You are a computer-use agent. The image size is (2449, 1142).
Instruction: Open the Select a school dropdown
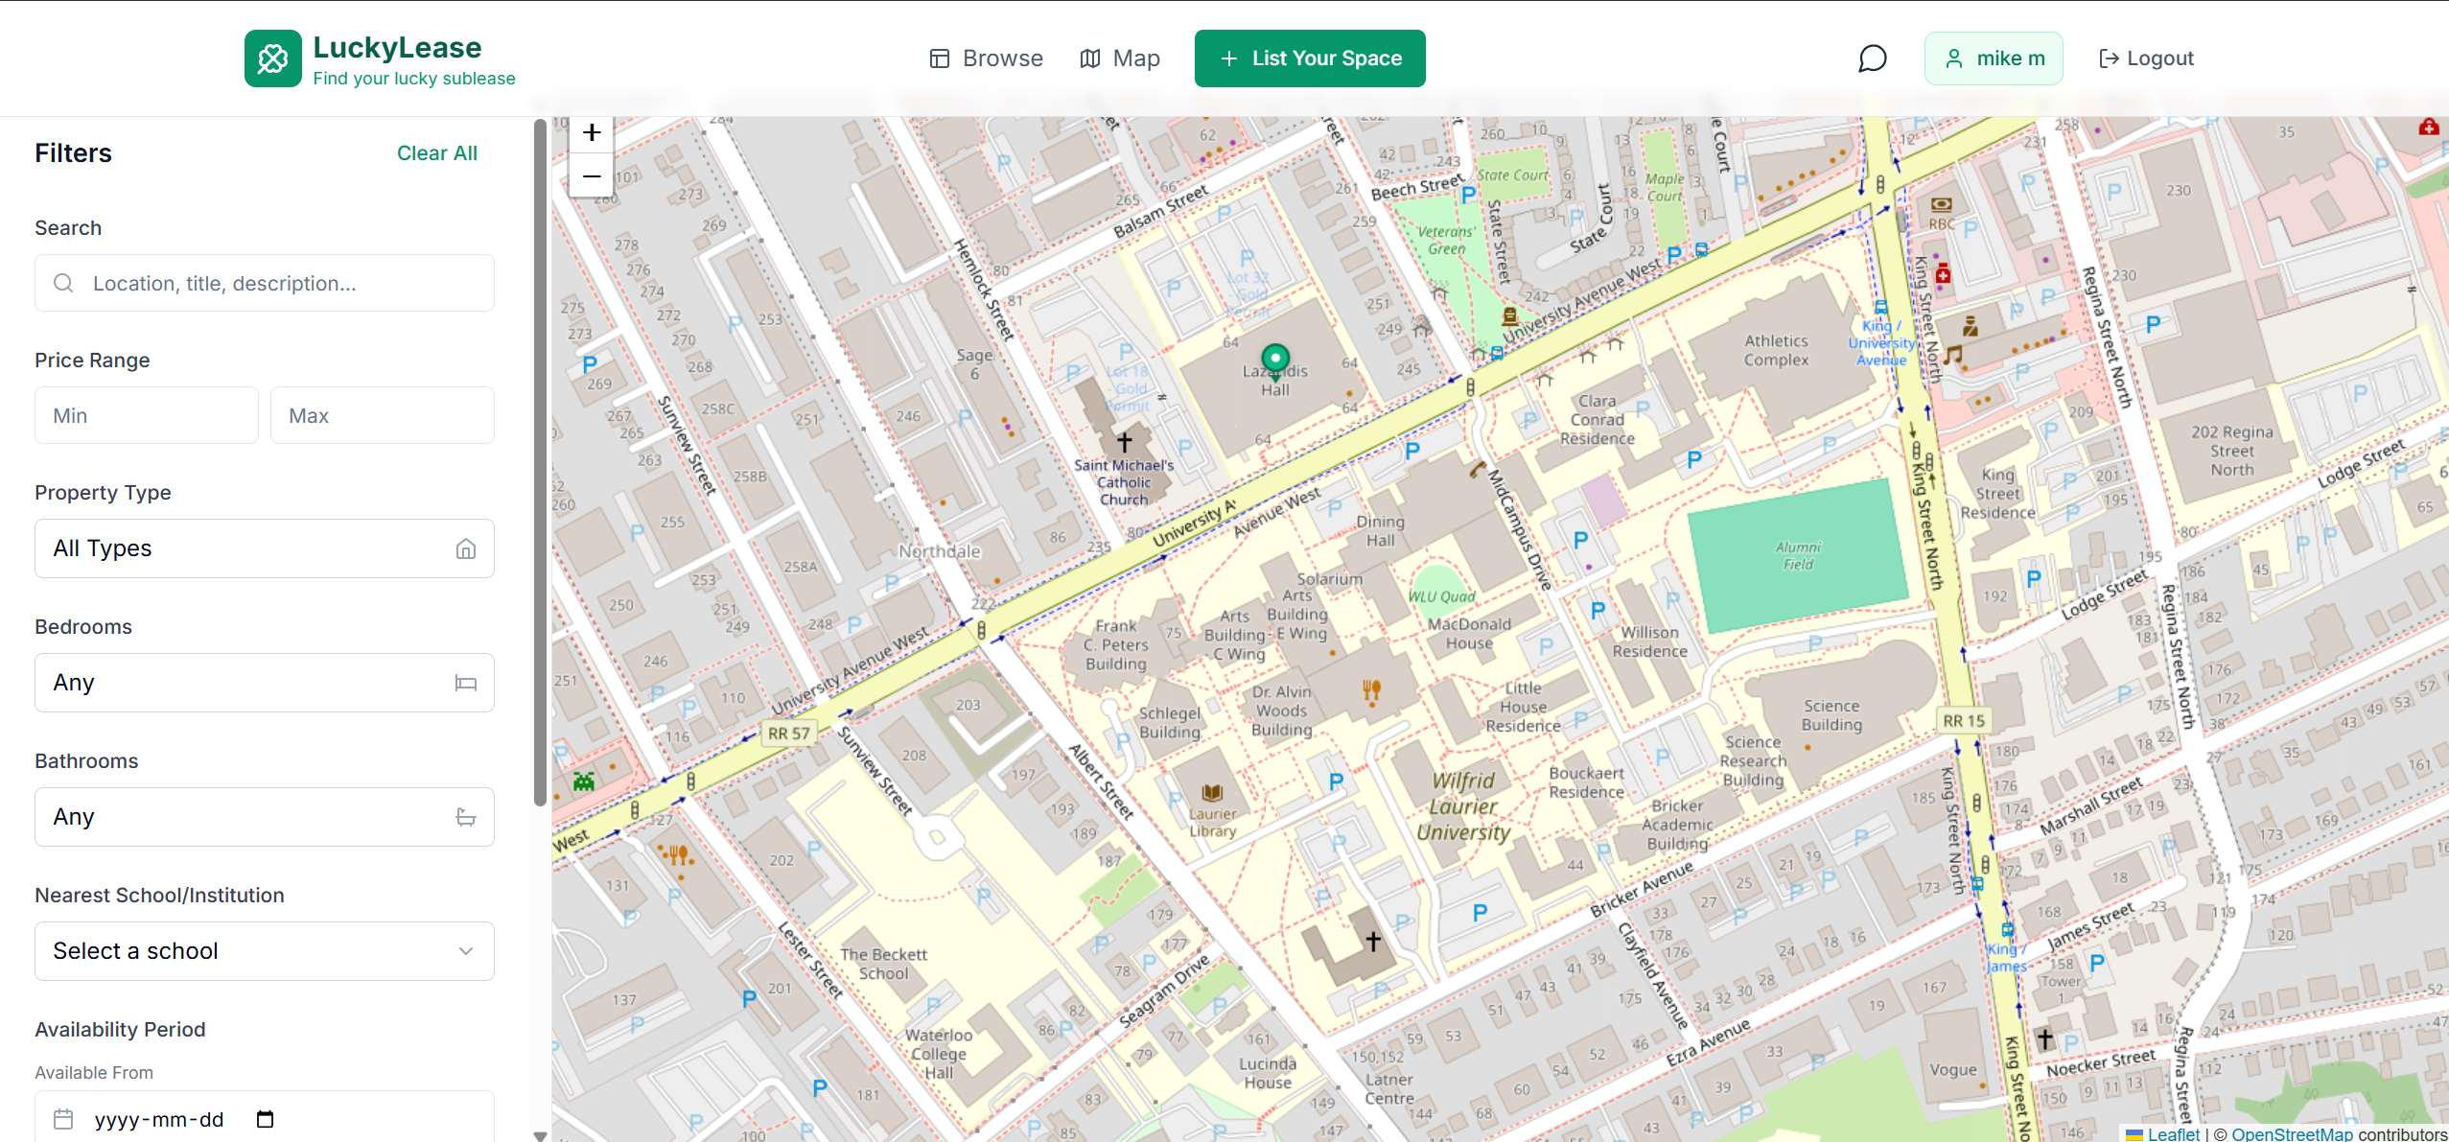tap(265, 951)
